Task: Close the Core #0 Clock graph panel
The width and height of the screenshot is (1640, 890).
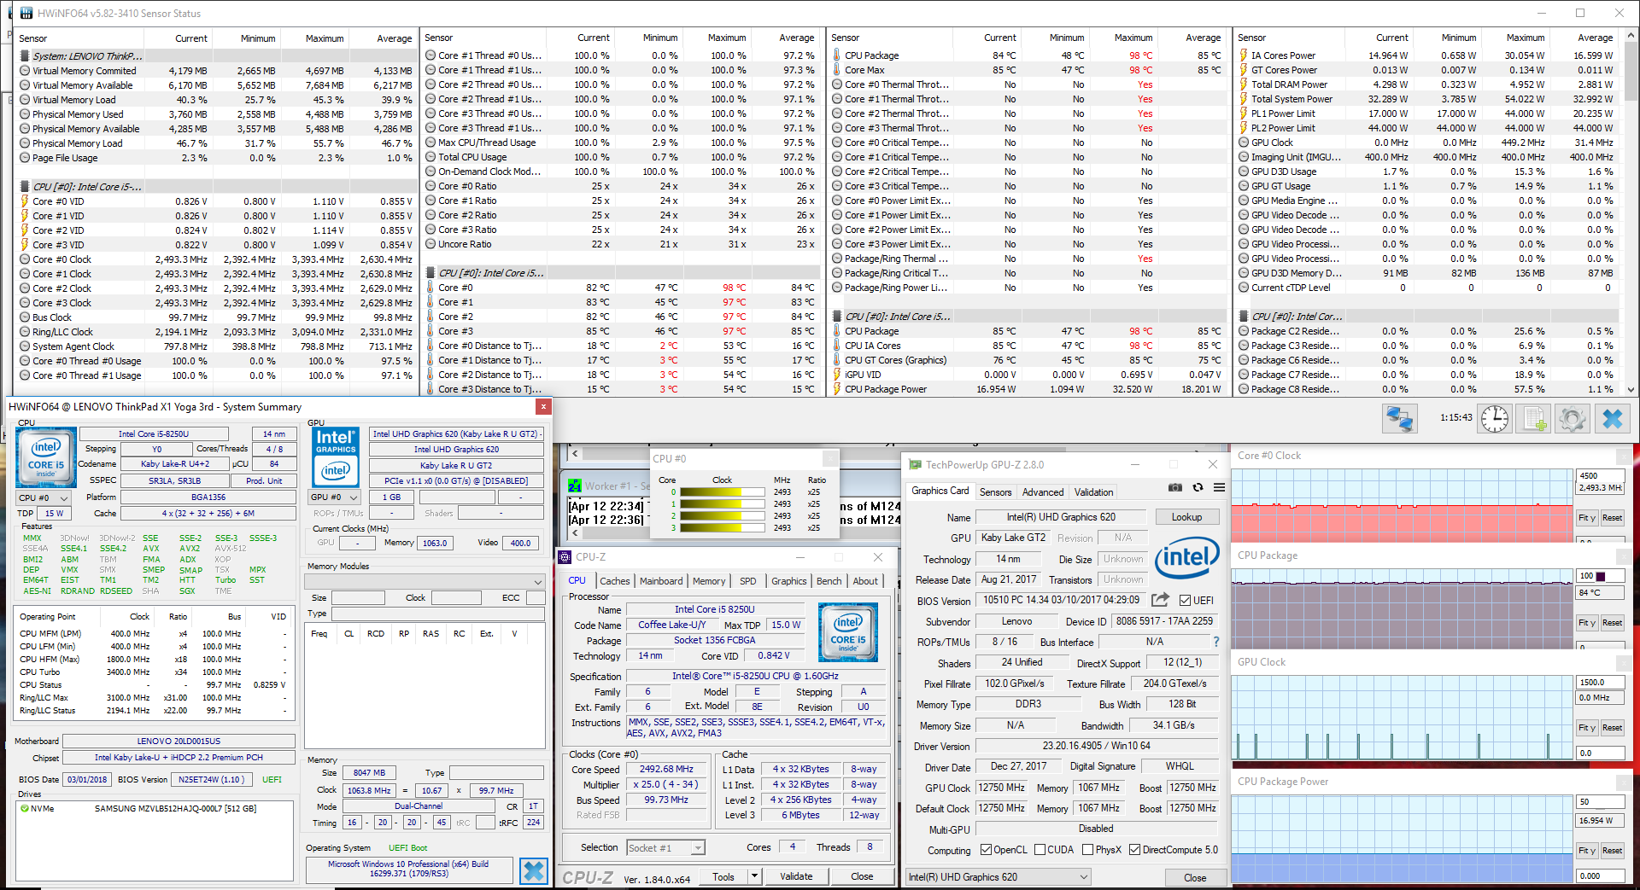Action: (1624, 456)
